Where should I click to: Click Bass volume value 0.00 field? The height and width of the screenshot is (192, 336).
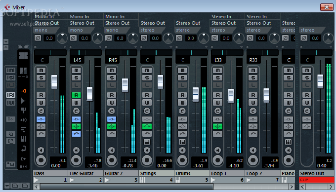(x=56, y=166)
